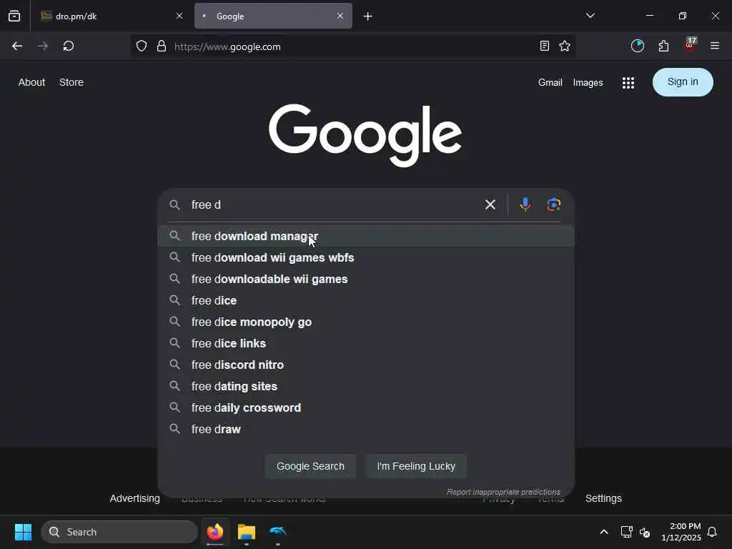Open the Store link
The width and height of the screenshot is (732, 549).
point(71,82)
